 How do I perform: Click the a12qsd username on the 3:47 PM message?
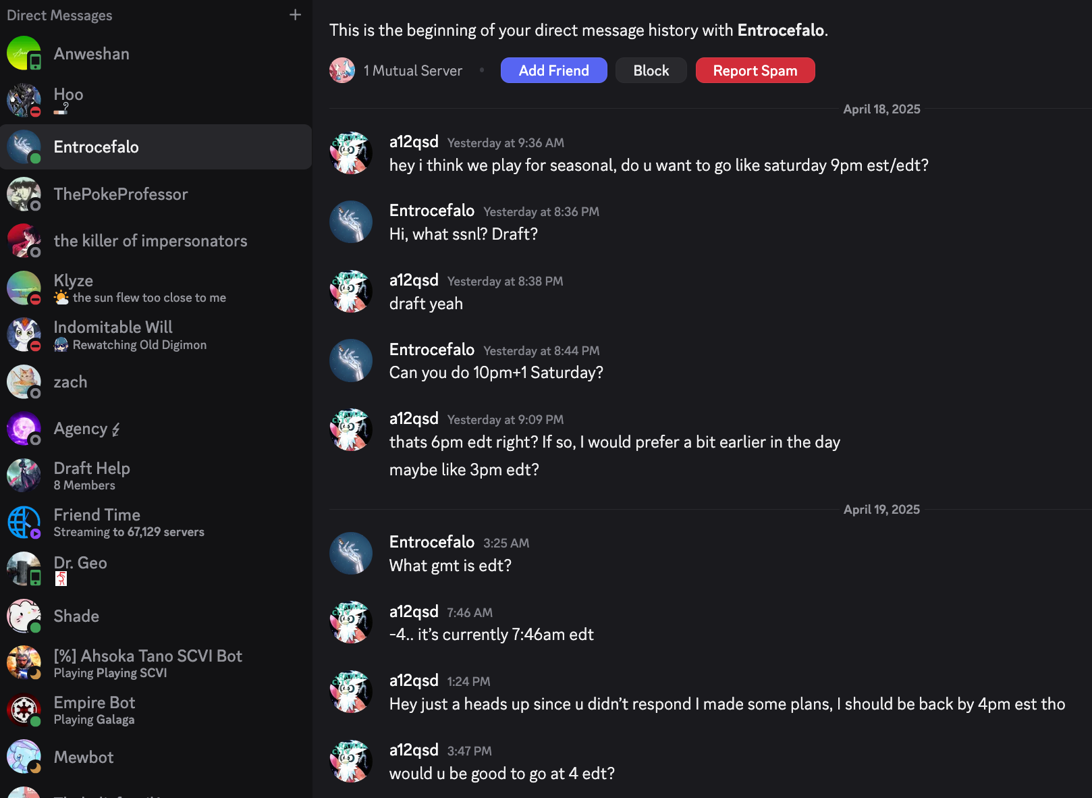click(414, 750)
